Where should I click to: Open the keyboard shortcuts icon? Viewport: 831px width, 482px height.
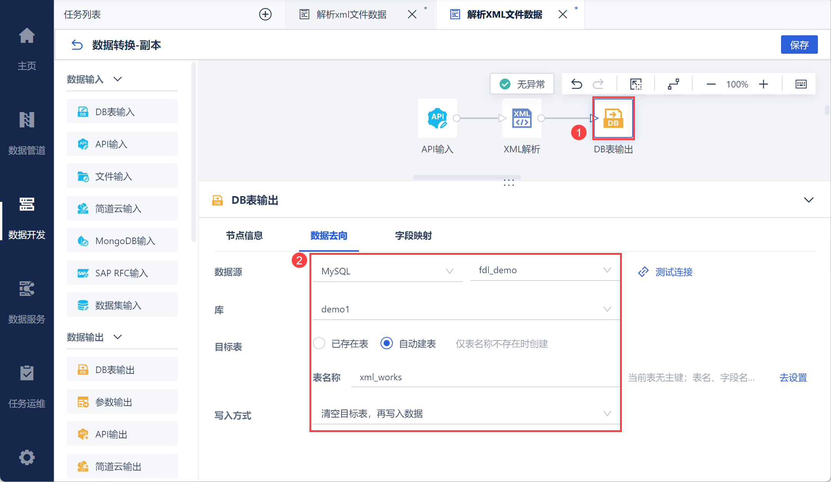801,84
